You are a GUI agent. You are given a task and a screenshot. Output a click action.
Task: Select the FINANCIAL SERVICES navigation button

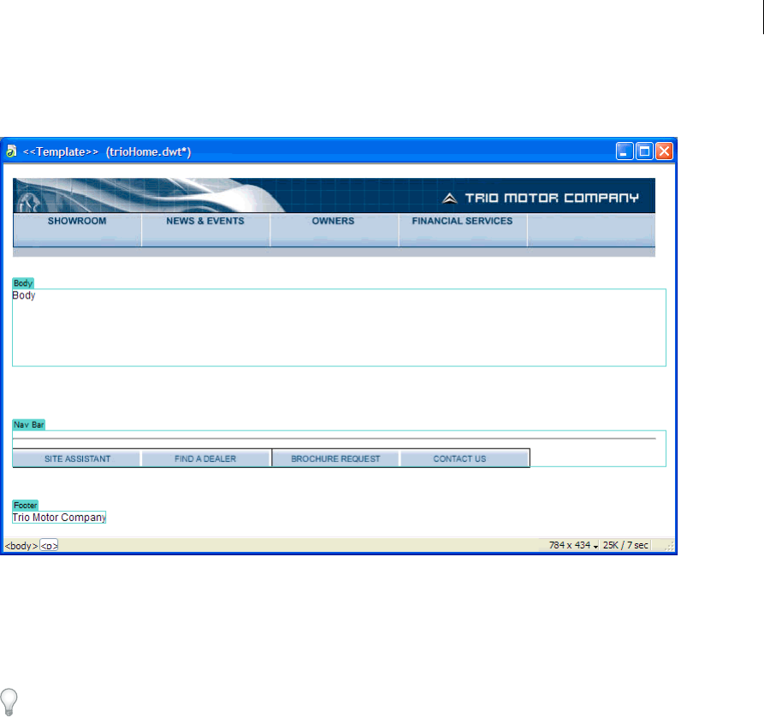(462, 229)
